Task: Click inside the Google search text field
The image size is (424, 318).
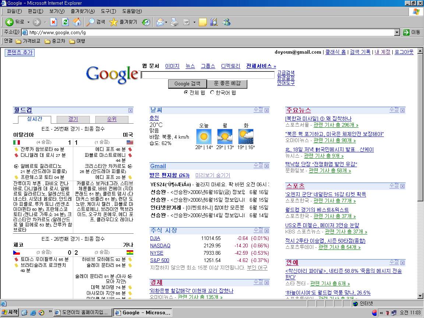Action: click(x=208, y=75)
